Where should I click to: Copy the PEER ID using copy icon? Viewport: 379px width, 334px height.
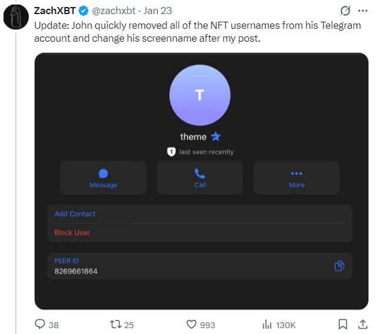click(339, 266)
